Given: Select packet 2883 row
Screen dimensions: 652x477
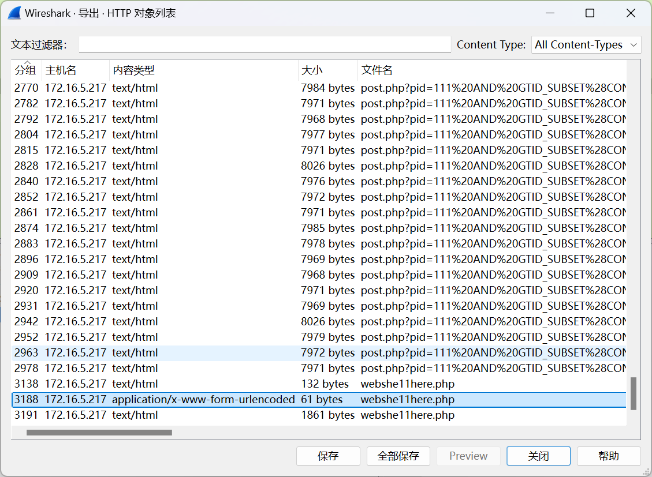Looking at the screenshot, I should [319, 243].
